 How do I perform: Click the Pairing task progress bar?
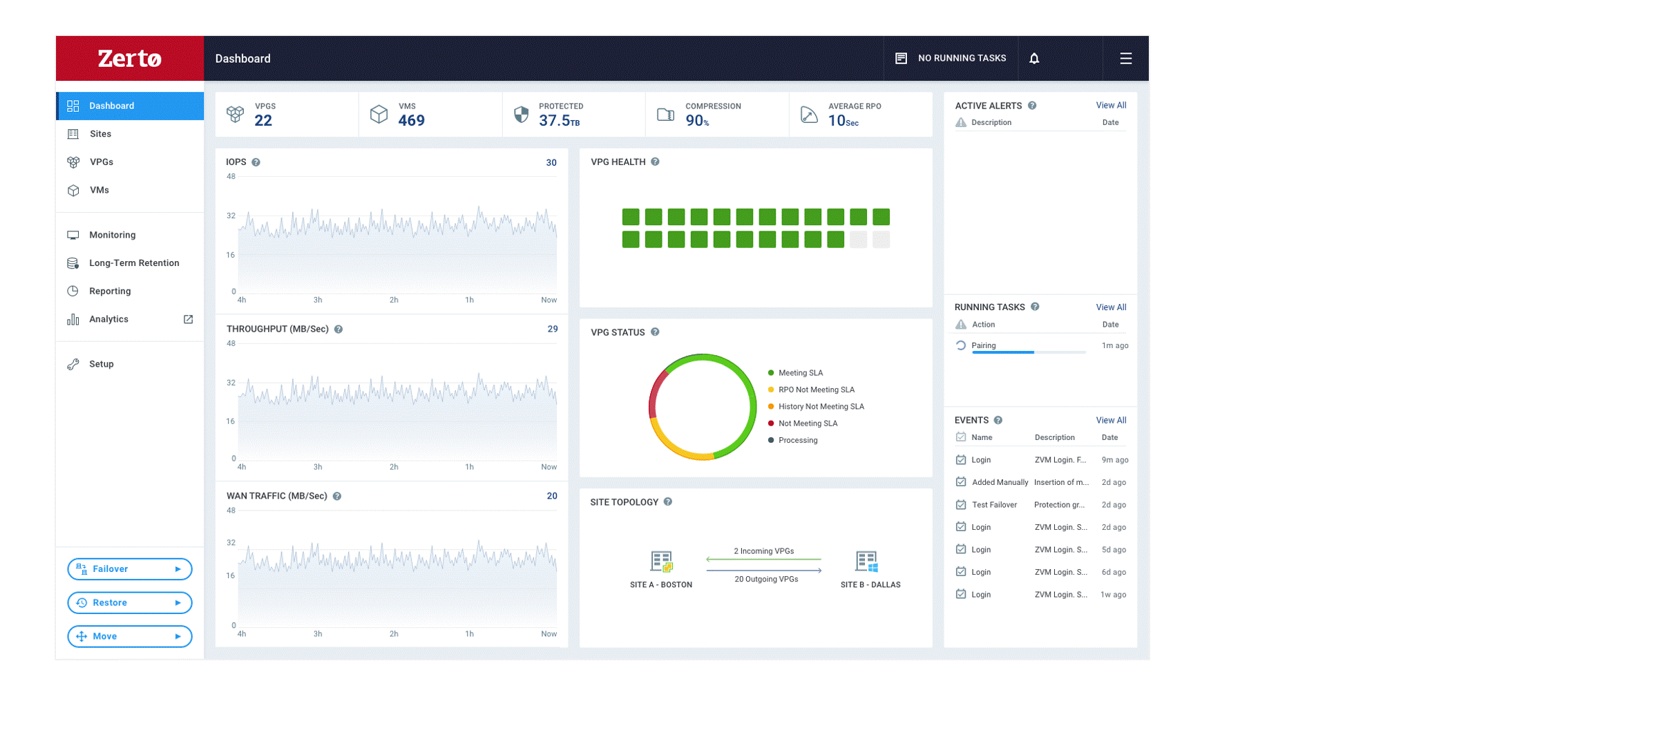coord(1028,352)
